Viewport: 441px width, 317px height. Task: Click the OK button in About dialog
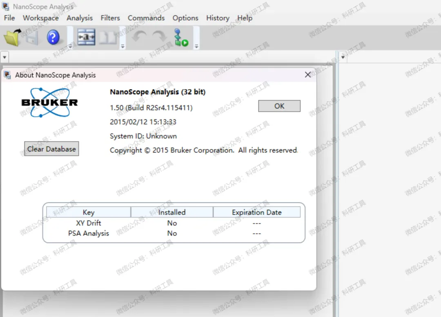click(279, 106)
